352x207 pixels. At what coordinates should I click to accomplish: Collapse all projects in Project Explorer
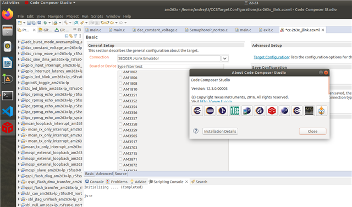coord(67,36)
